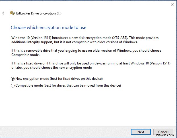This screenshot has width=177, height=138.
Task: Click the BitLocker key and lock icon
Action: coord(12,13)
